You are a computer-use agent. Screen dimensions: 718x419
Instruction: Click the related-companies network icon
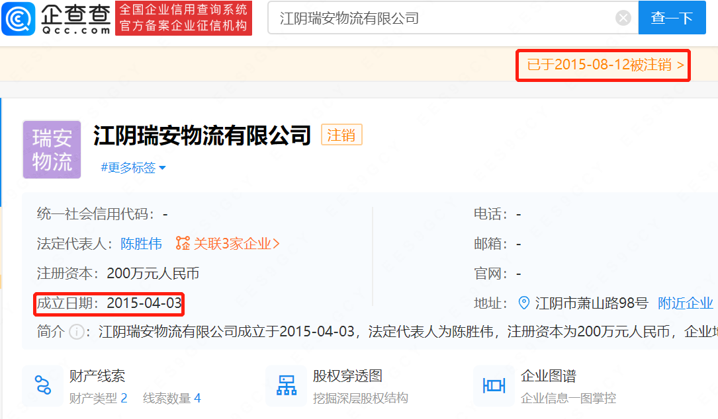pos(183,244)
